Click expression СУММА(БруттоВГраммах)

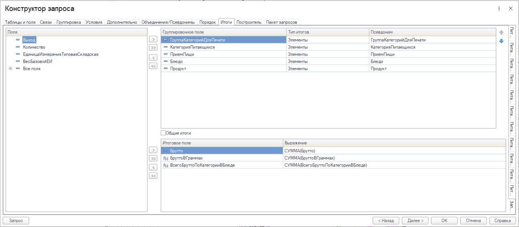(x=395, y=158)
